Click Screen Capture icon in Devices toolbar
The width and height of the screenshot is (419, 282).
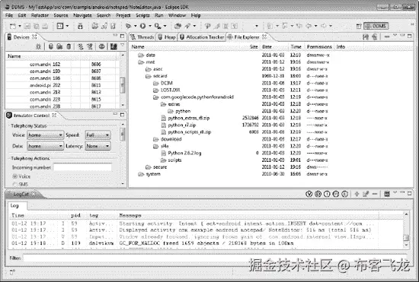tap(114, 46)
